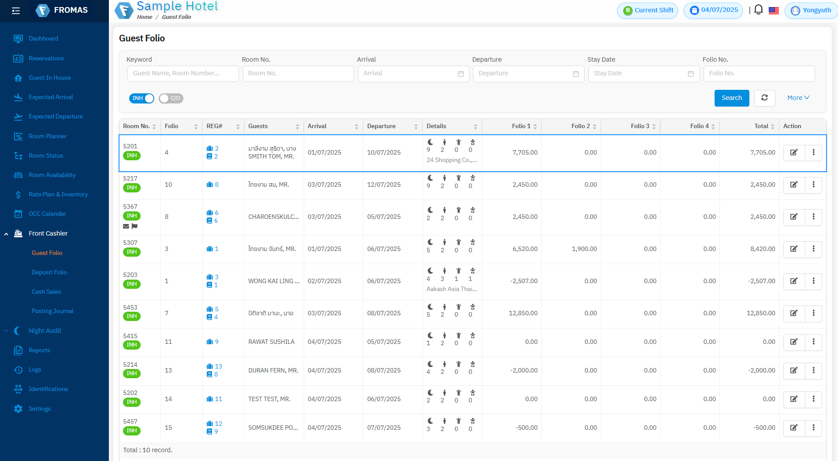Open three-dot menu for room 5217
Viewport: 838px width, 461px height.
click(x=813, y=184)
